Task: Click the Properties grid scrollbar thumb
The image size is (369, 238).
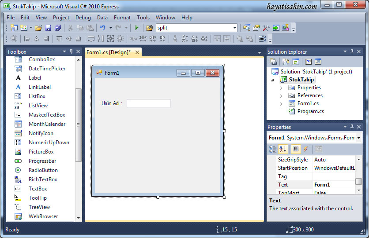Action: click(358, 181)
